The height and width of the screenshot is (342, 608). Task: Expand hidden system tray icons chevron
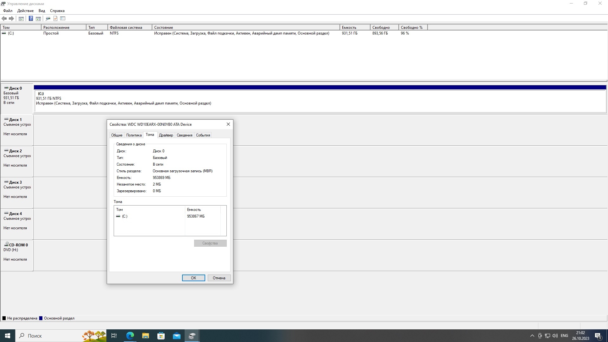pos(532,336)
